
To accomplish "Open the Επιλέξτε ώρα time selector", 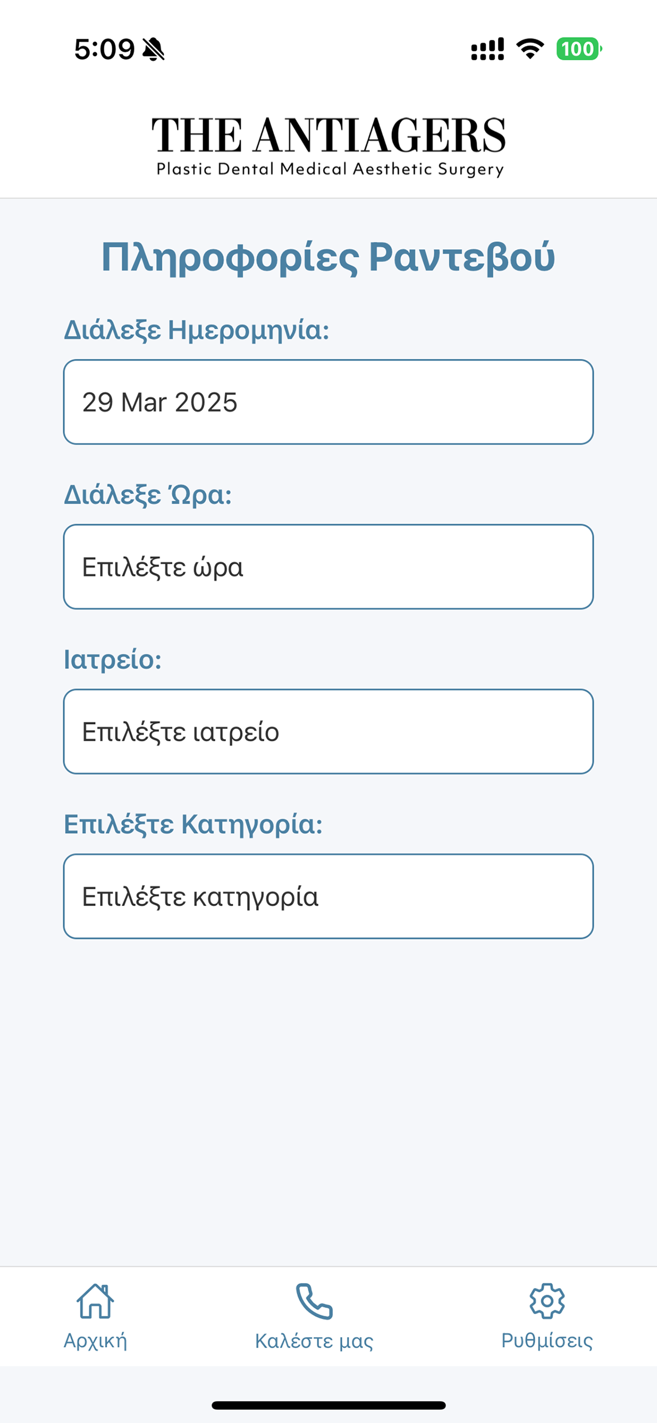I will (328, 567).
